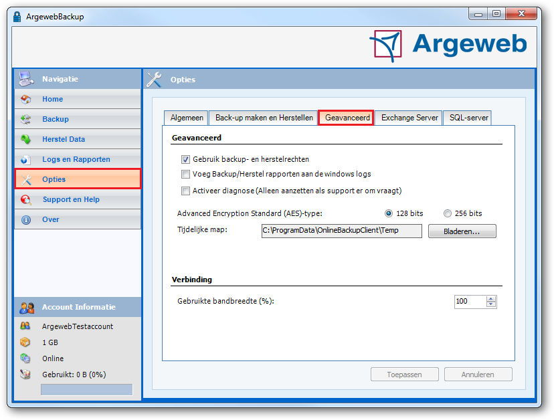Click the storage usage progress bar
The width and height of the screenshot is (554, 420).
pos(86,390)
